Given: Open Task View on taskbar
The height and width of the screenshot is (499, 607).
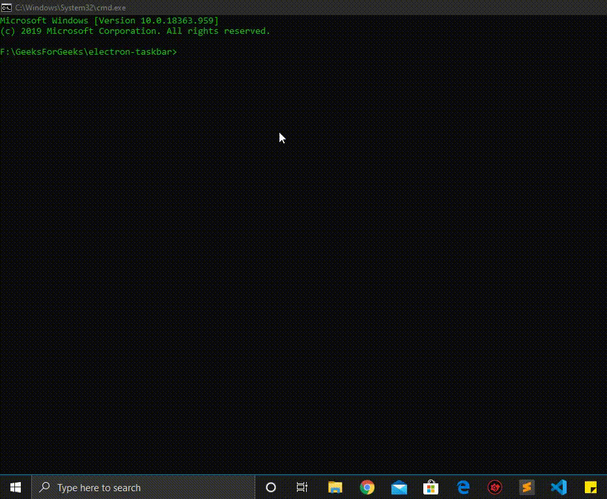Looking at the screenshot, I should [x=302, y=487].
